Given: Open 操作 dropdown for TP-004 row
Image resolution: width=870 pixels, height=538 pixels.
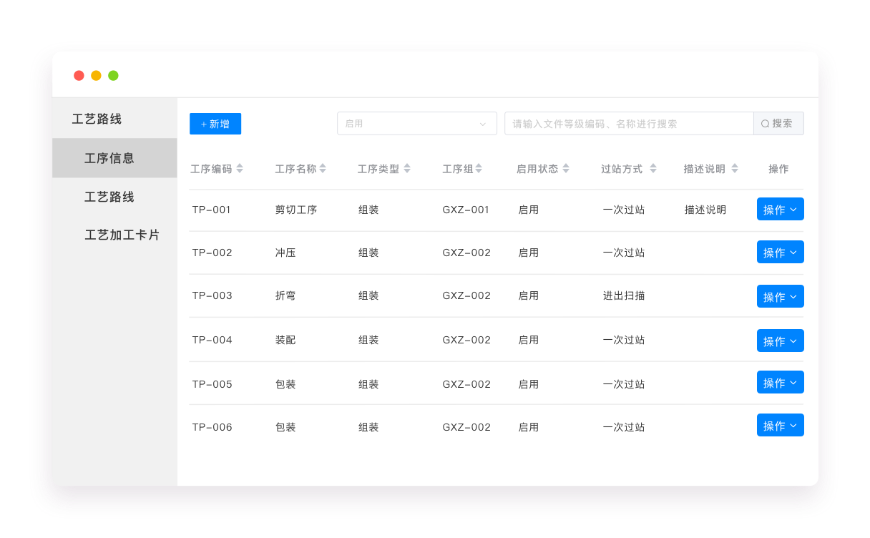Looking at the screenshot, I should (x=781, y=341).
